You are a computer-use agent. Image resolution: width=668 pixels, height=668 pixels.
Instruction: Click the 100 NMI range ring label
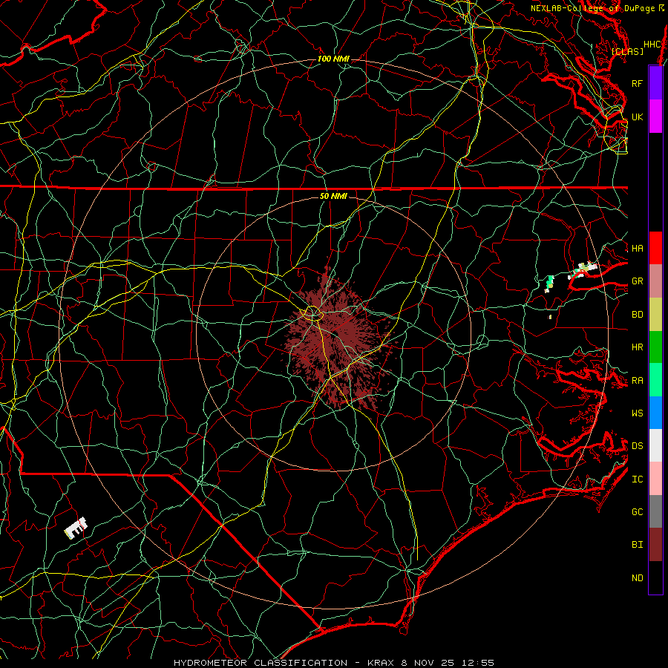pyautogui.click(x=333, y=59)
